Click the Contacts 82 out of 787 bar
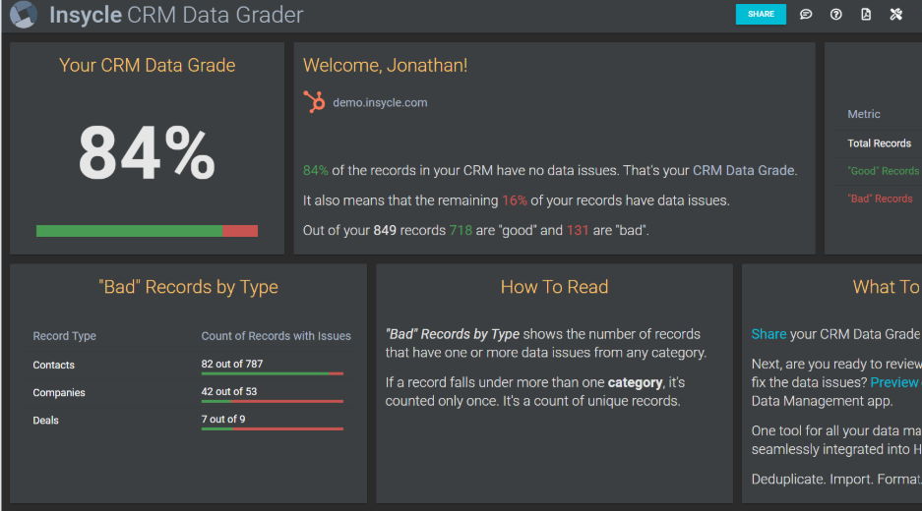The image size is (922, 511). click(272, 373)
